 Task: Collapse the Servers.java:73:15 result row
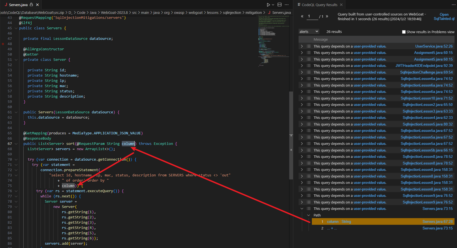coord(302,209)
